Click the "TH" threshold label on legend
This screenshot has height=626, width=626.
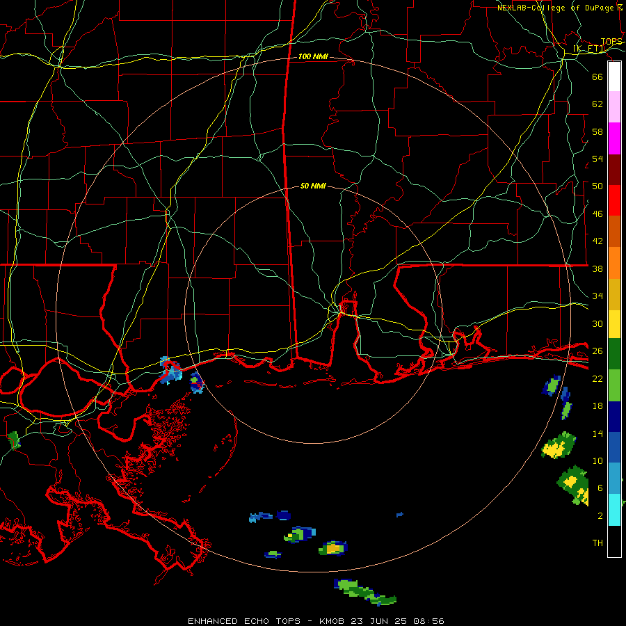(x=597, y=543)
